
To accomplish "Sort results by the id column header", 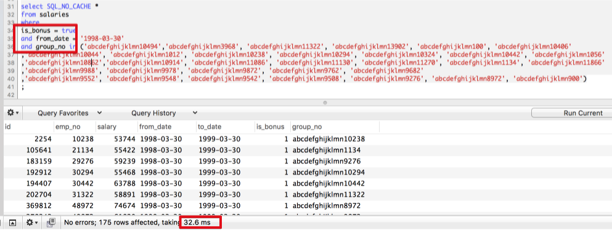I will tap(28, 127).
